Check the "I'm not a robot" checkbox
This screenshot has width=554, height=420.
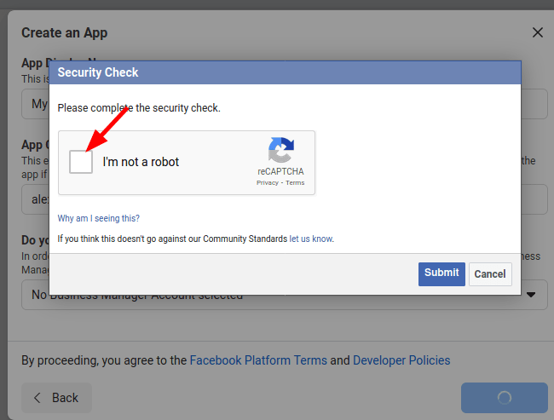(81, 162)
